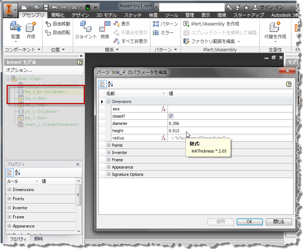Image resolution: width=303 pixels, height=249 pixels.
Task: Switch プロパティ panel to categorized view
Action: click(9, 172)
